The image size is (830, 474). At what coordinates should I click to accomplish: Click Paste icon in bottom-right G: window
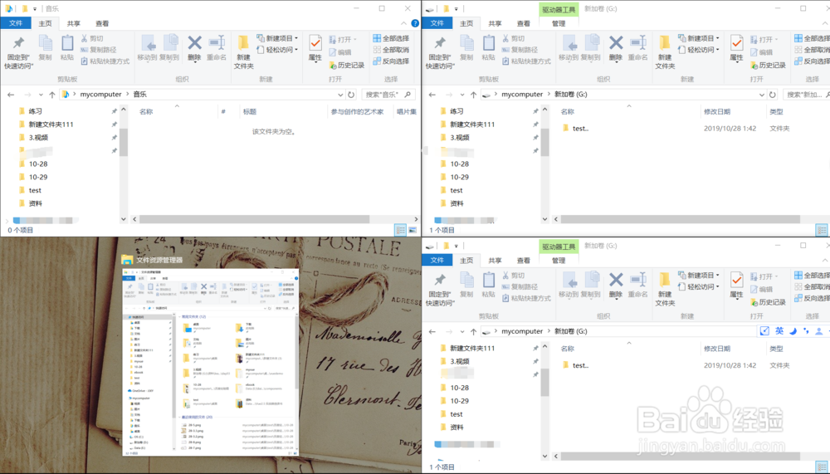(x=489, y=285)
